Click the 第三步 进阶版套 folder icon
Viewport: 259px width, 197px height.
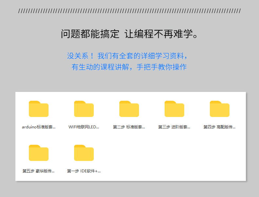[174, 109]
